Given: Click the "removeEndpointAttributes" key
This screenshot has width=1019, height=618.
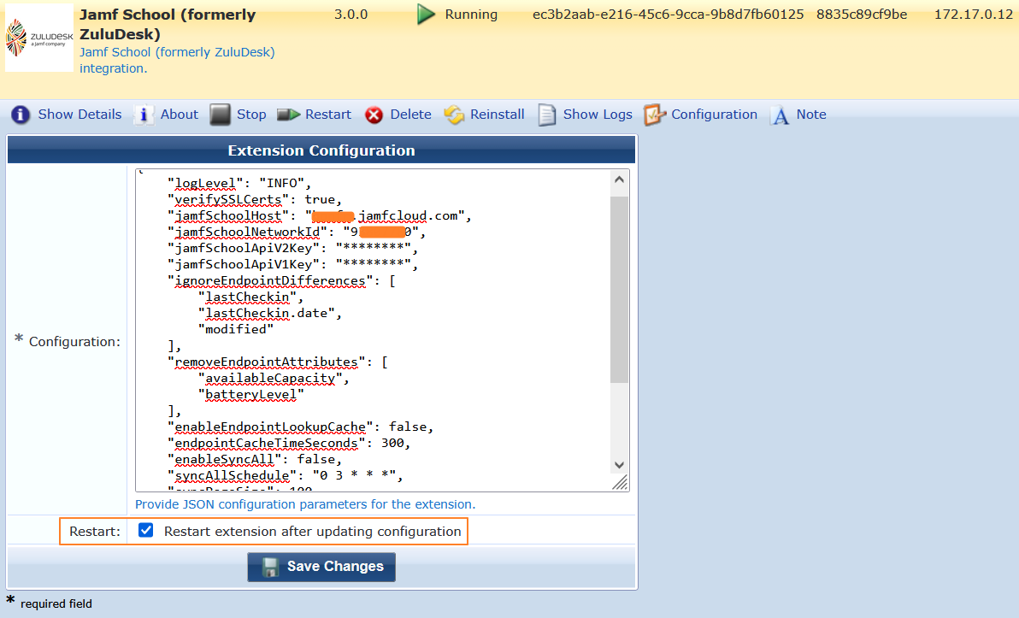Looking at the screenshot, I should (267, 362).
